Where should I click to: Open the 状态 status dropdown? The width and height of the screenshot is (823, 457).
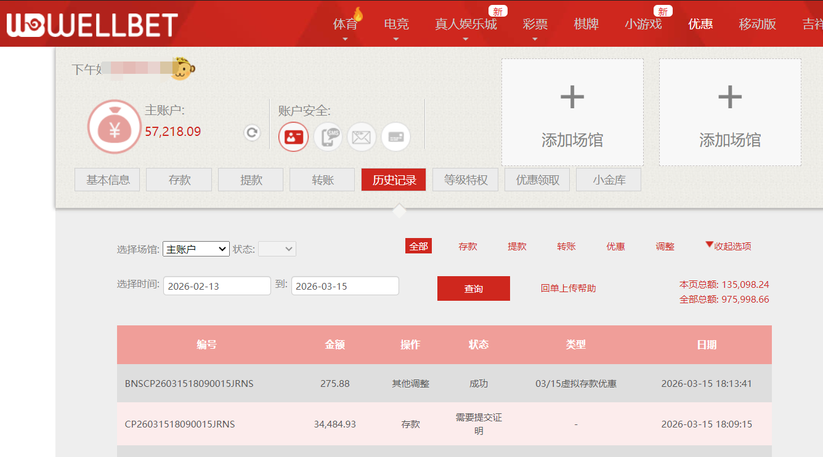coord(277,248)
